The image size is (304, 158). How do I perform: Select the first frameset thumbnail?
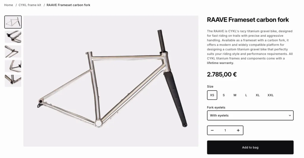13,22
